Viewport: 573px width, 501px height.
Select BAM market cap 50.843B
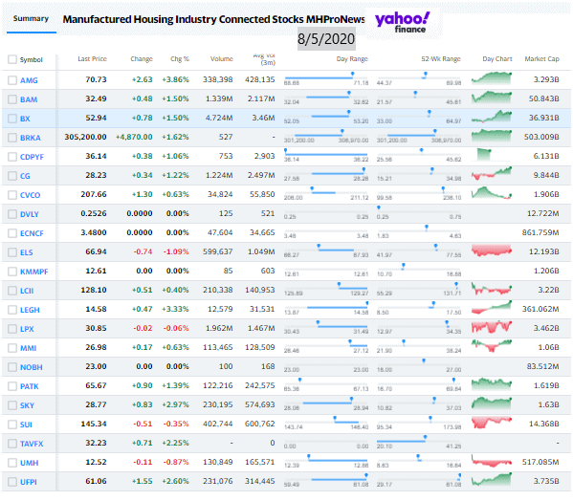pyautogui.click(x=543, y=98)
